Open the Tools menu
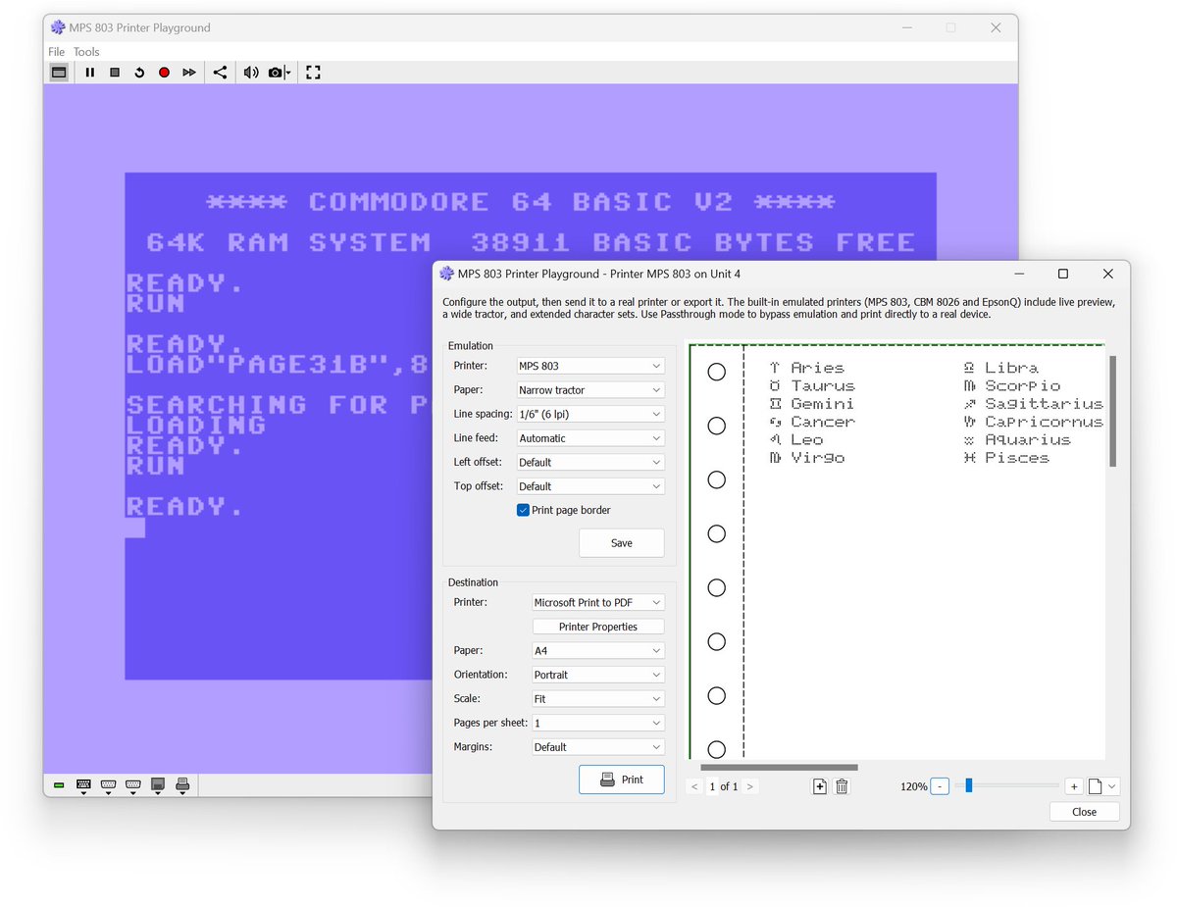Screen dimensions: 1177x907 point(86,52)
